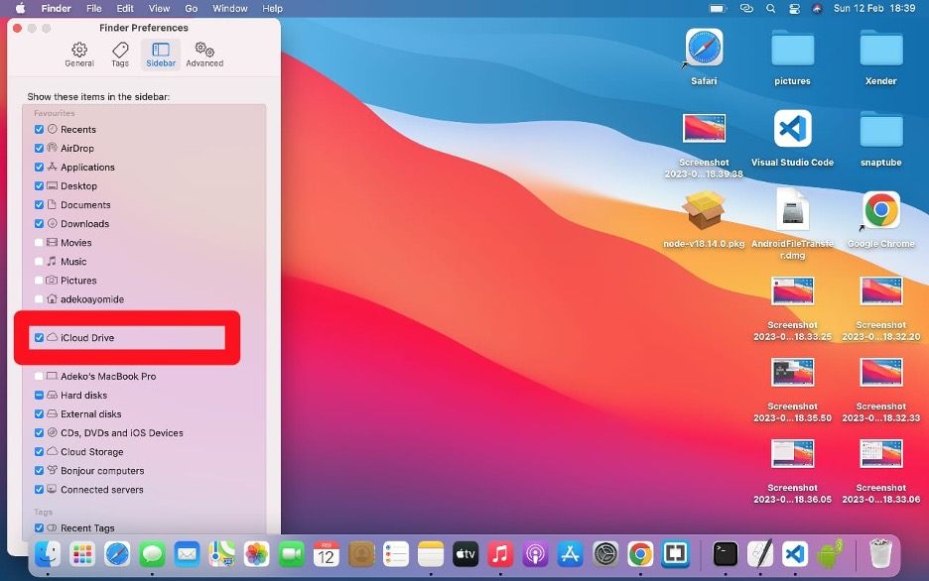929x581 pixels.
Task: Open Visual Studio Code from the Dock
Action: tap(794, 554)
